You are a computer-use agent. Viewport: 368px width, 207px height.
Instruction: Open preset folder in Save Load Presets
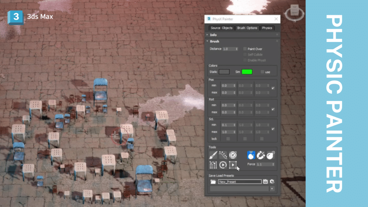(x=213, y=181)
